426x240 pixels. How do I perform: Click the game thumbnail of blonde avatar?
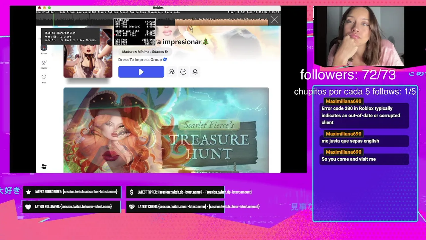pos(88,53)
